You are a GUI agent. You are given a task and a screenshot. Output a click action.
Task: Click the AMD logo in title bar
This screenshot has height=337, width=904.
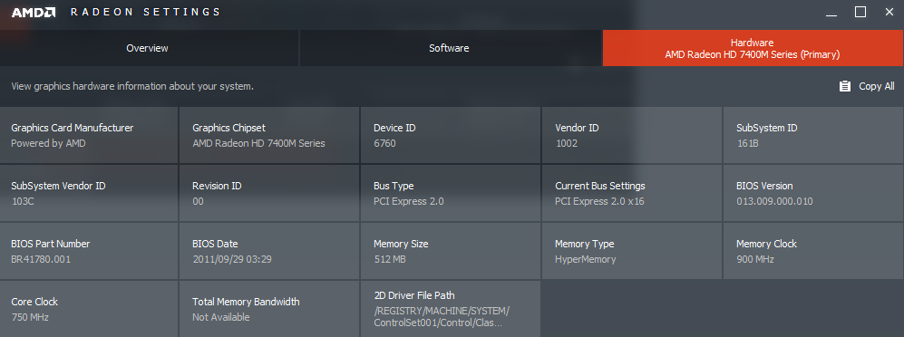[34, 12]
